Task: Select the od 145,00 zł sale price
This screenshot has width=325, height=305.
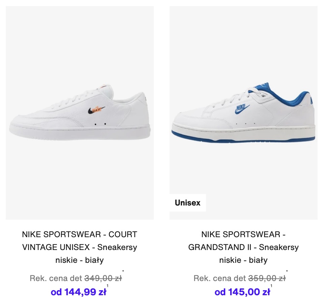Action: pos(242,292)
